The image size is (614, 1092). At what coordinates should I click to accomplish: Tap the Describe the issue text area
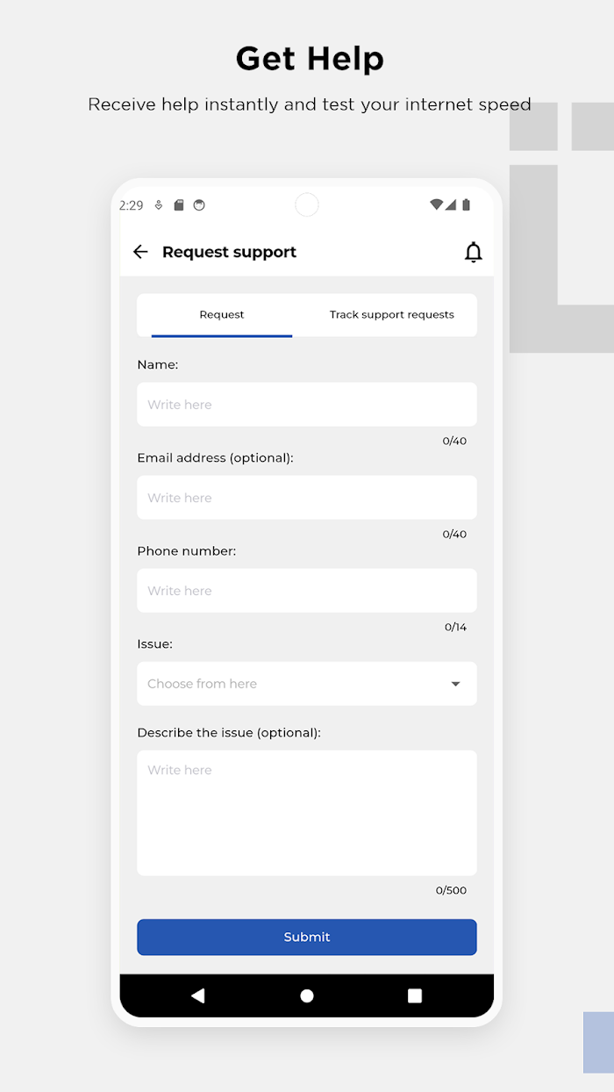(307, 813)
